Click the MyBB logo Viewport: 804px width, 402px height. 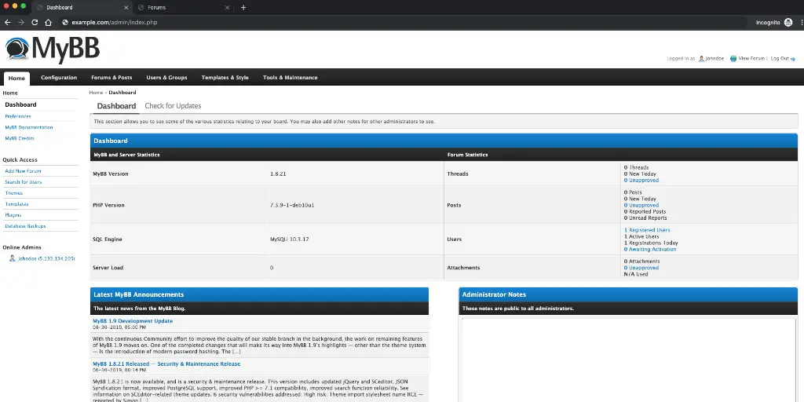tap(53, 49)
